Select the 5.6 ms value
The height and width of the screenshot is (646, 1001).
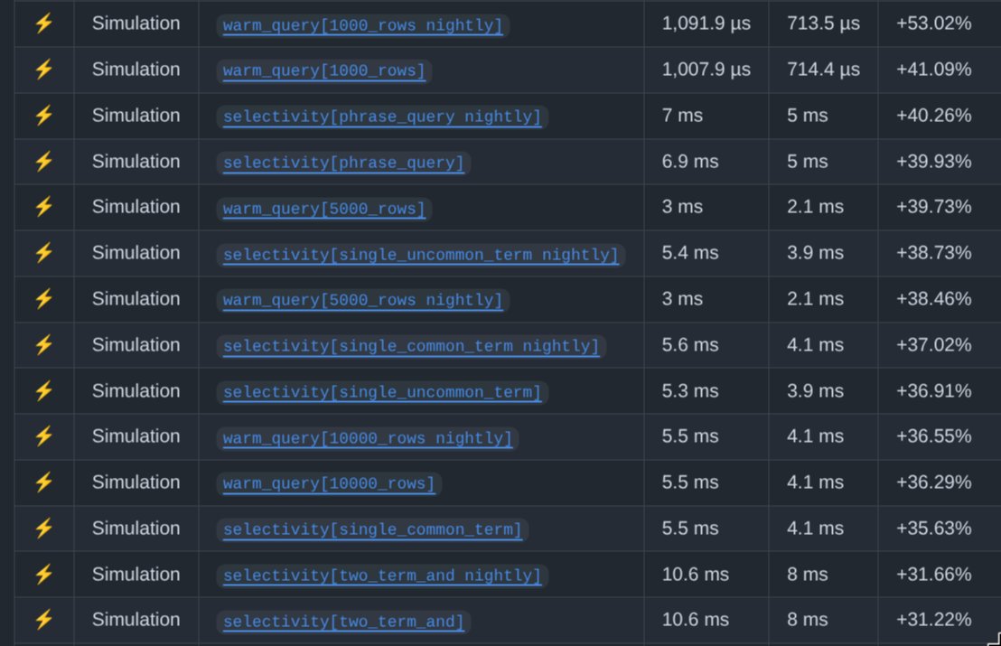(690, 345)
